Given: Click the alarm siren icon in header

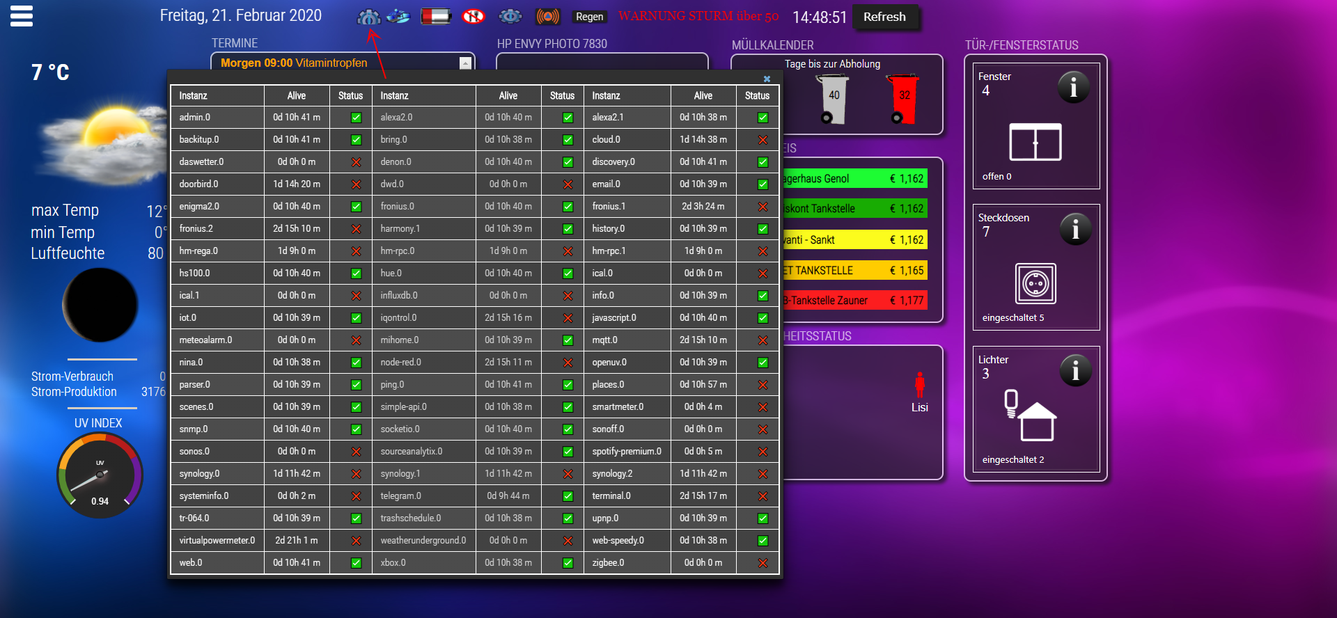Looking at the screenshot, I should click(548, 16).
